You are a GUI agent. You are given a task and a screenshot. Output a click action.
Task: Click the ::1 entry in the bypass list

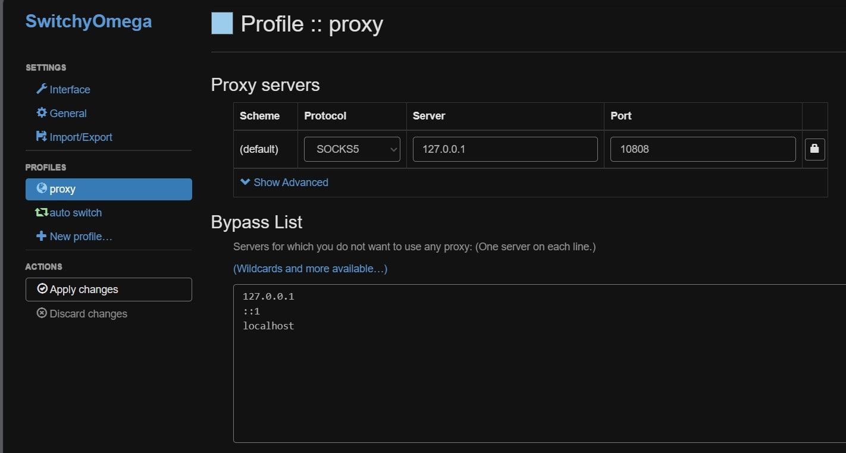pos(251,311)
